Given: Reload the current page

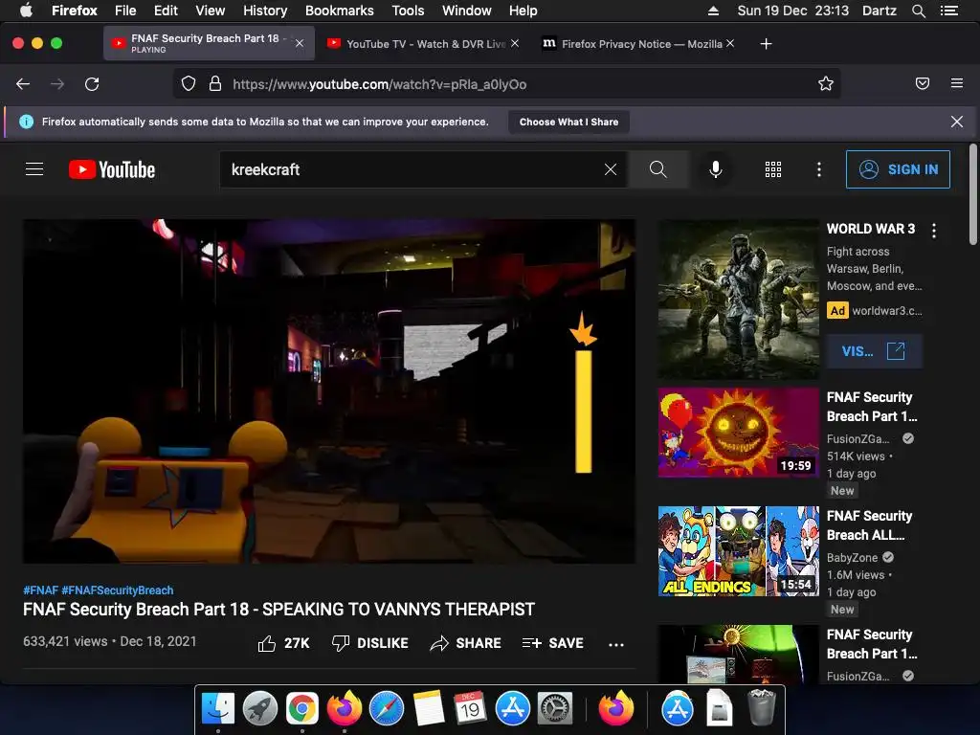Looking at the screenshot, I should tap(92, 84).
